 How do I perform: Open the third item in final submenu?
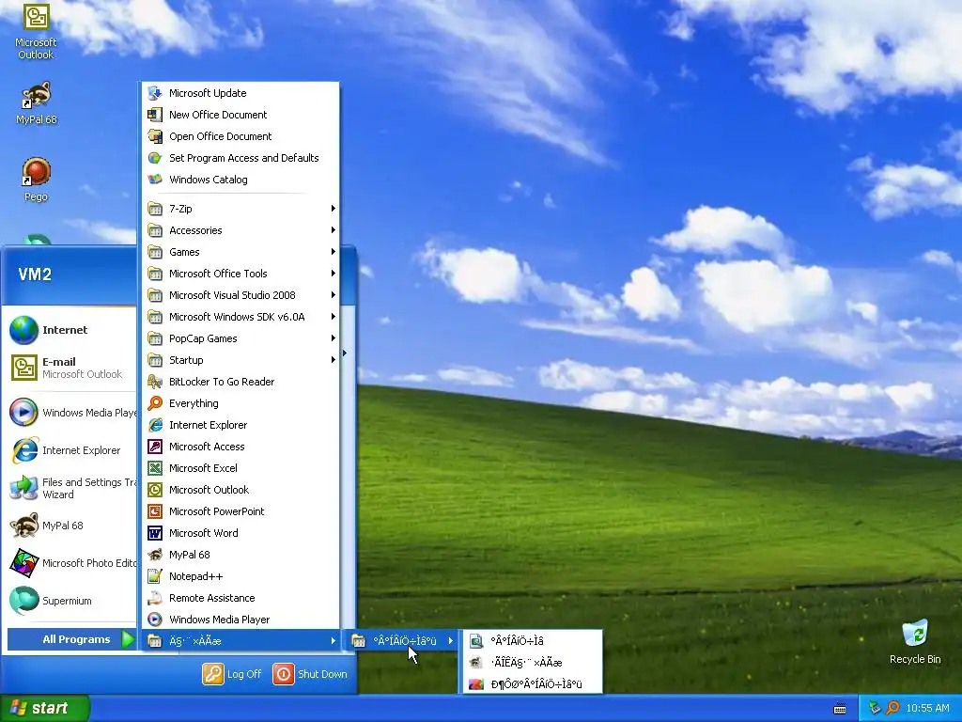tap(533, 684)
